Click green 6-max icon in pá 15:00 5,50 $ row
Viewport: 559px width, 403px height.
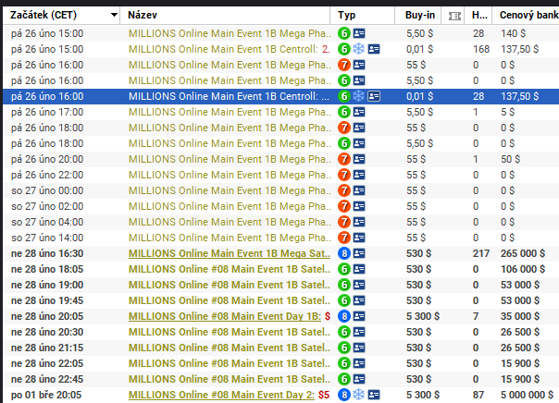click(x=344, y=33)
